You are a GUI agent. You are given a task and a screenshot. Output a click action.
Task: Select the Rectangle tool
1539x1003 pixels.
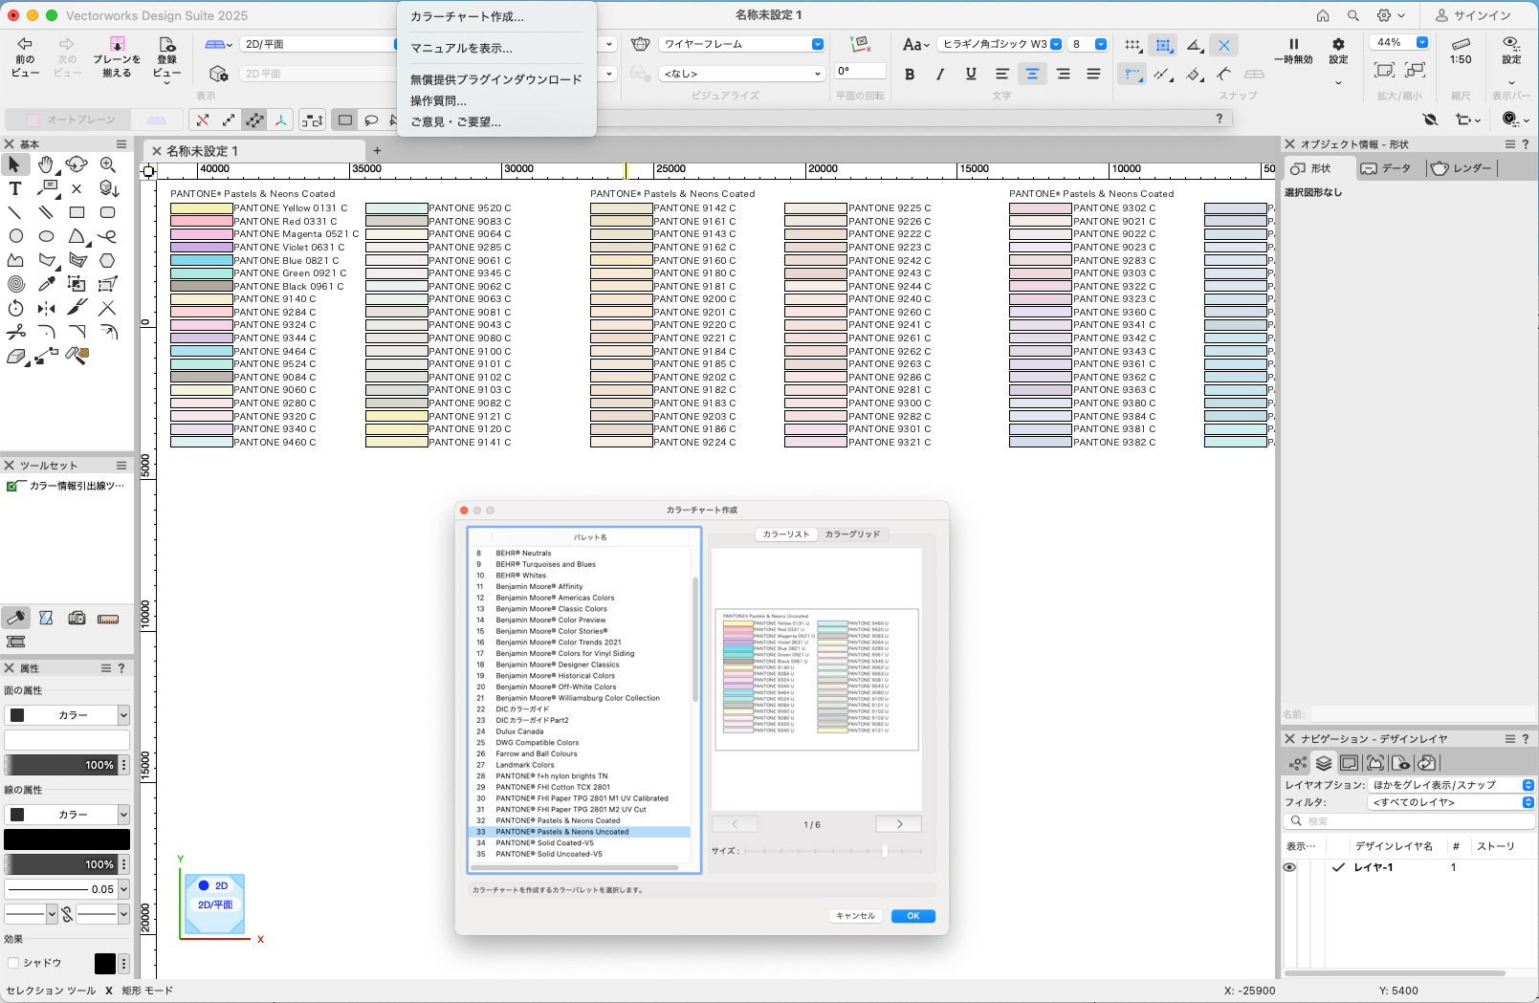pyautogui.click(x=77, y=212)
